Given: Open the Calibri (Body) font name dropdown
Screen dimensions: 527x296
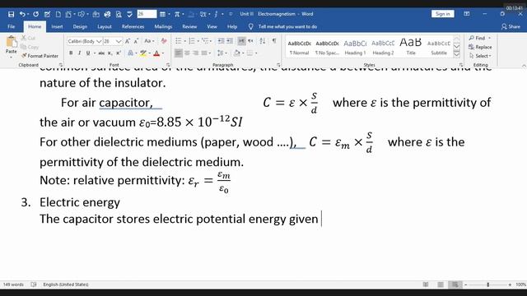Looking at the screenshot, I should [99, 41].
